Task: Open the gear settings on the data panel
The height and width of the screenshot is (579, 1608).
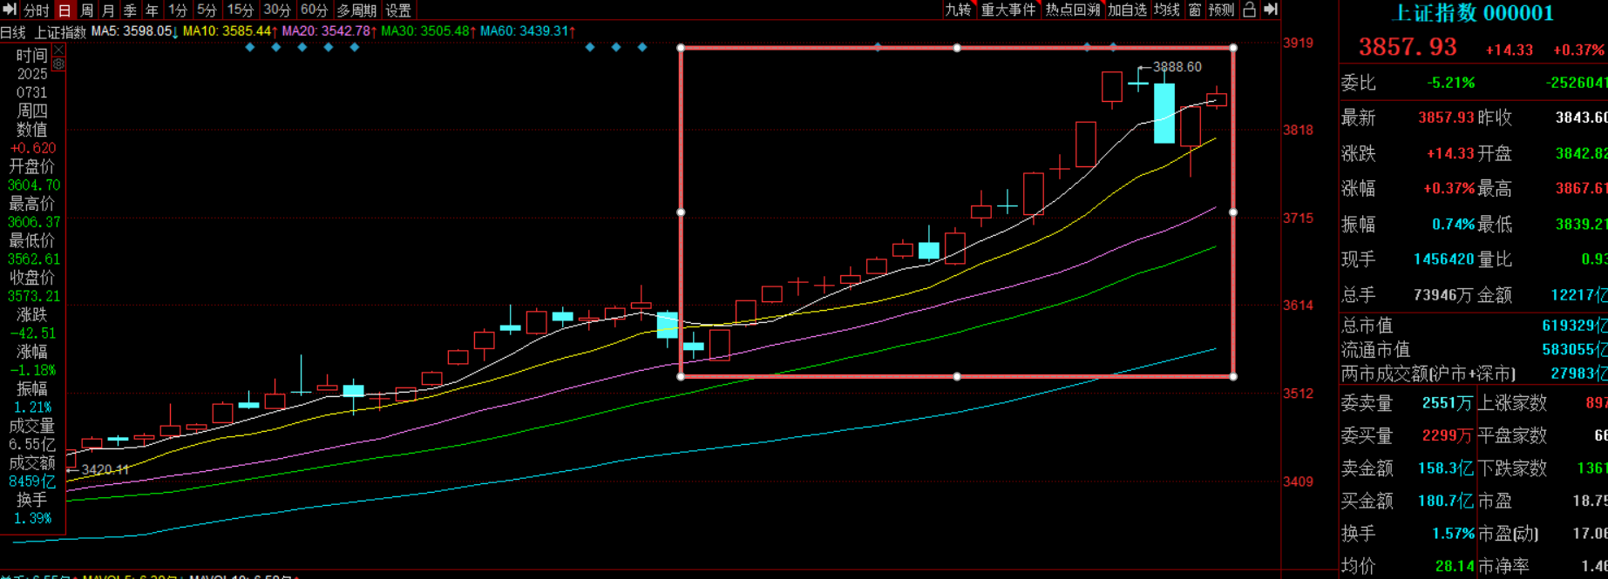Action: pyautogui.click(x=58, y=64)
